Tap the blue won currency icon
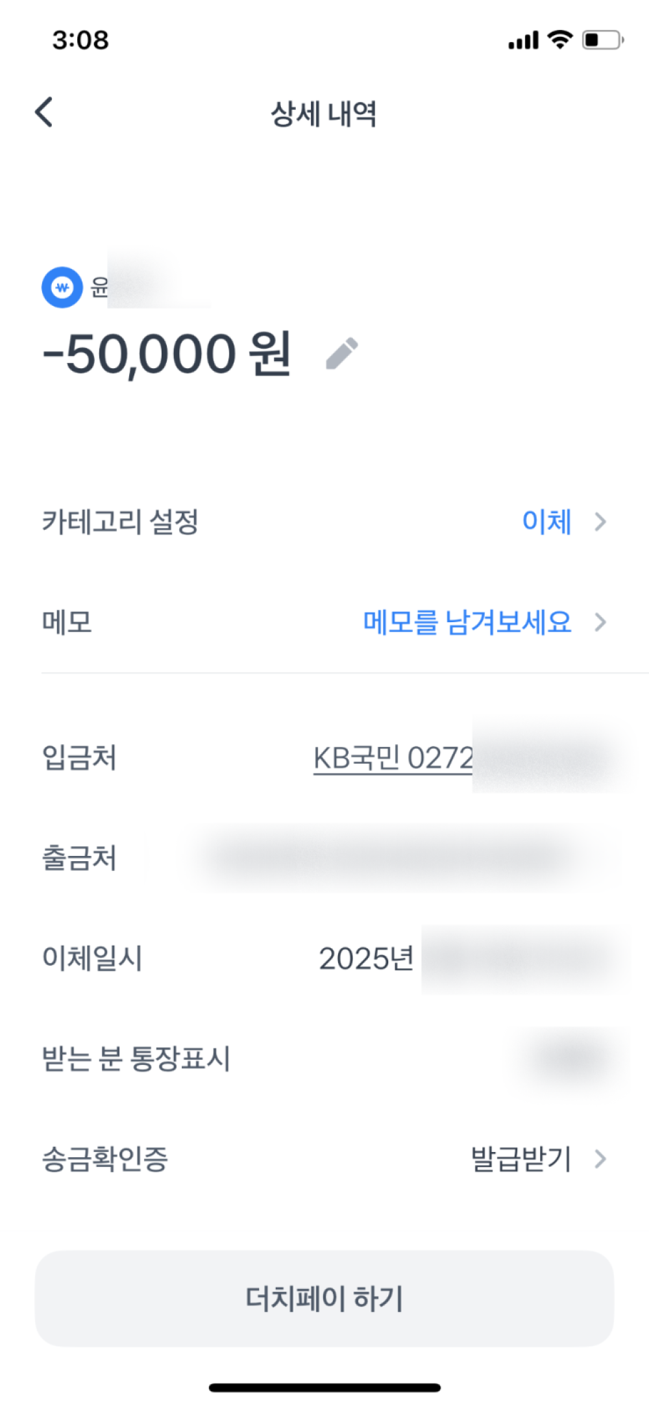Image resolution: width=649 pixels, height=1406 pixels. pos(62,287)
